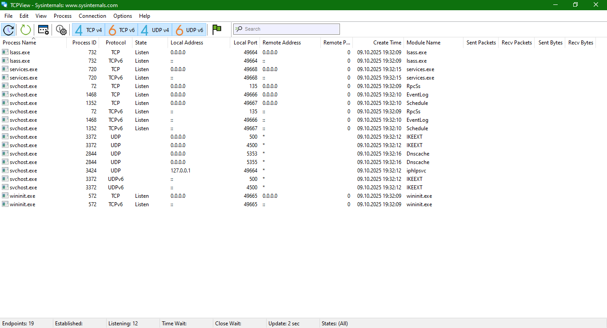Open the Options menu
Image resolution: width=607 pixels, height=328 pixels.
123,16
